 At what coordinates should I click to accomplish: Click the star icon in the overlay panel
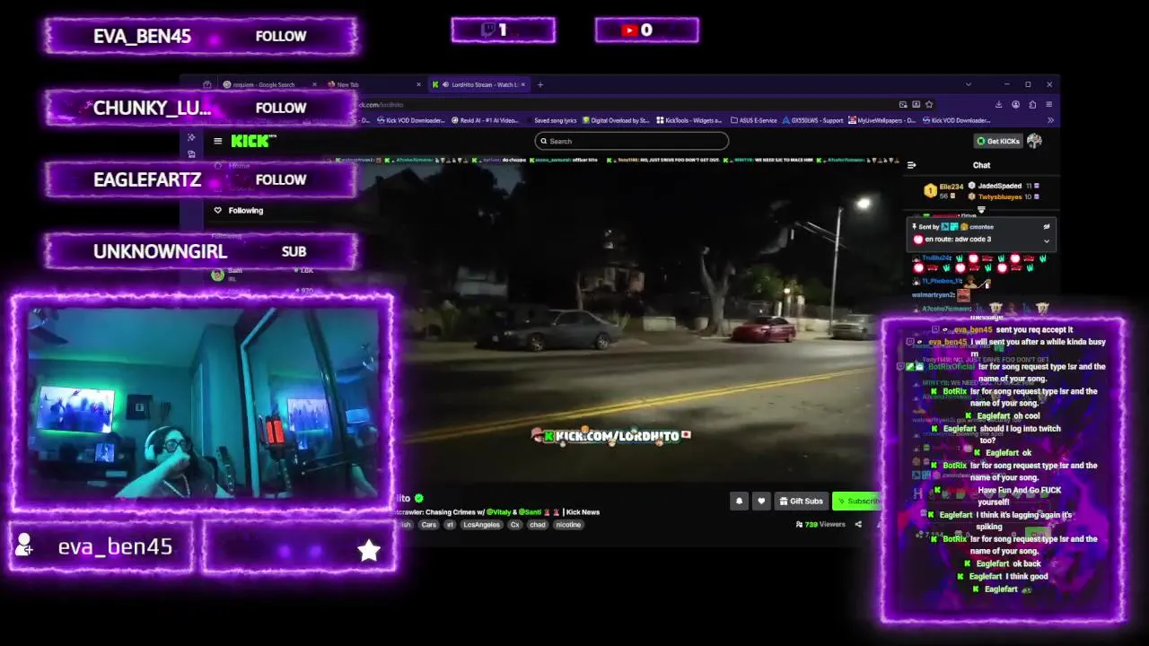coord(369,551)
